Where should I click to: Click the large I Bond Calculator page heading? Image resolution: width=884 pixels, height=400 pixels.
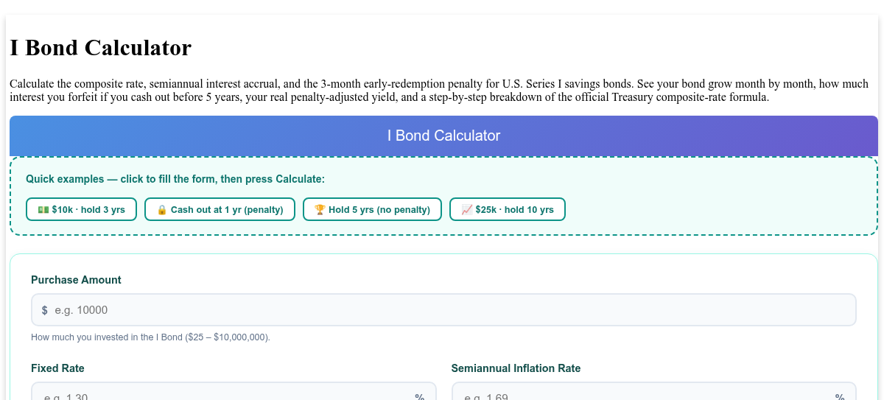click(x=100, y=48)
